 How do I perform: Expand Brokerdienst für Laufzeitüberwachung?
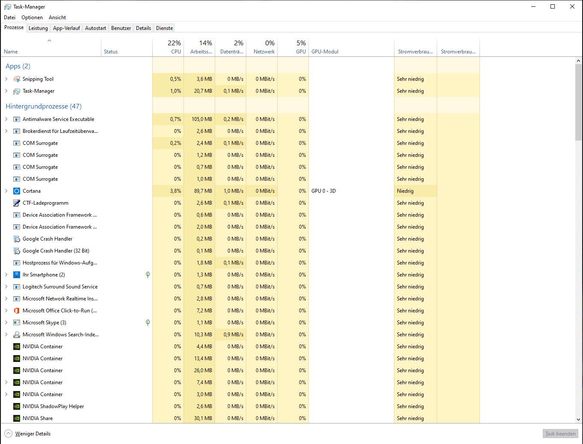pos(6,131)
